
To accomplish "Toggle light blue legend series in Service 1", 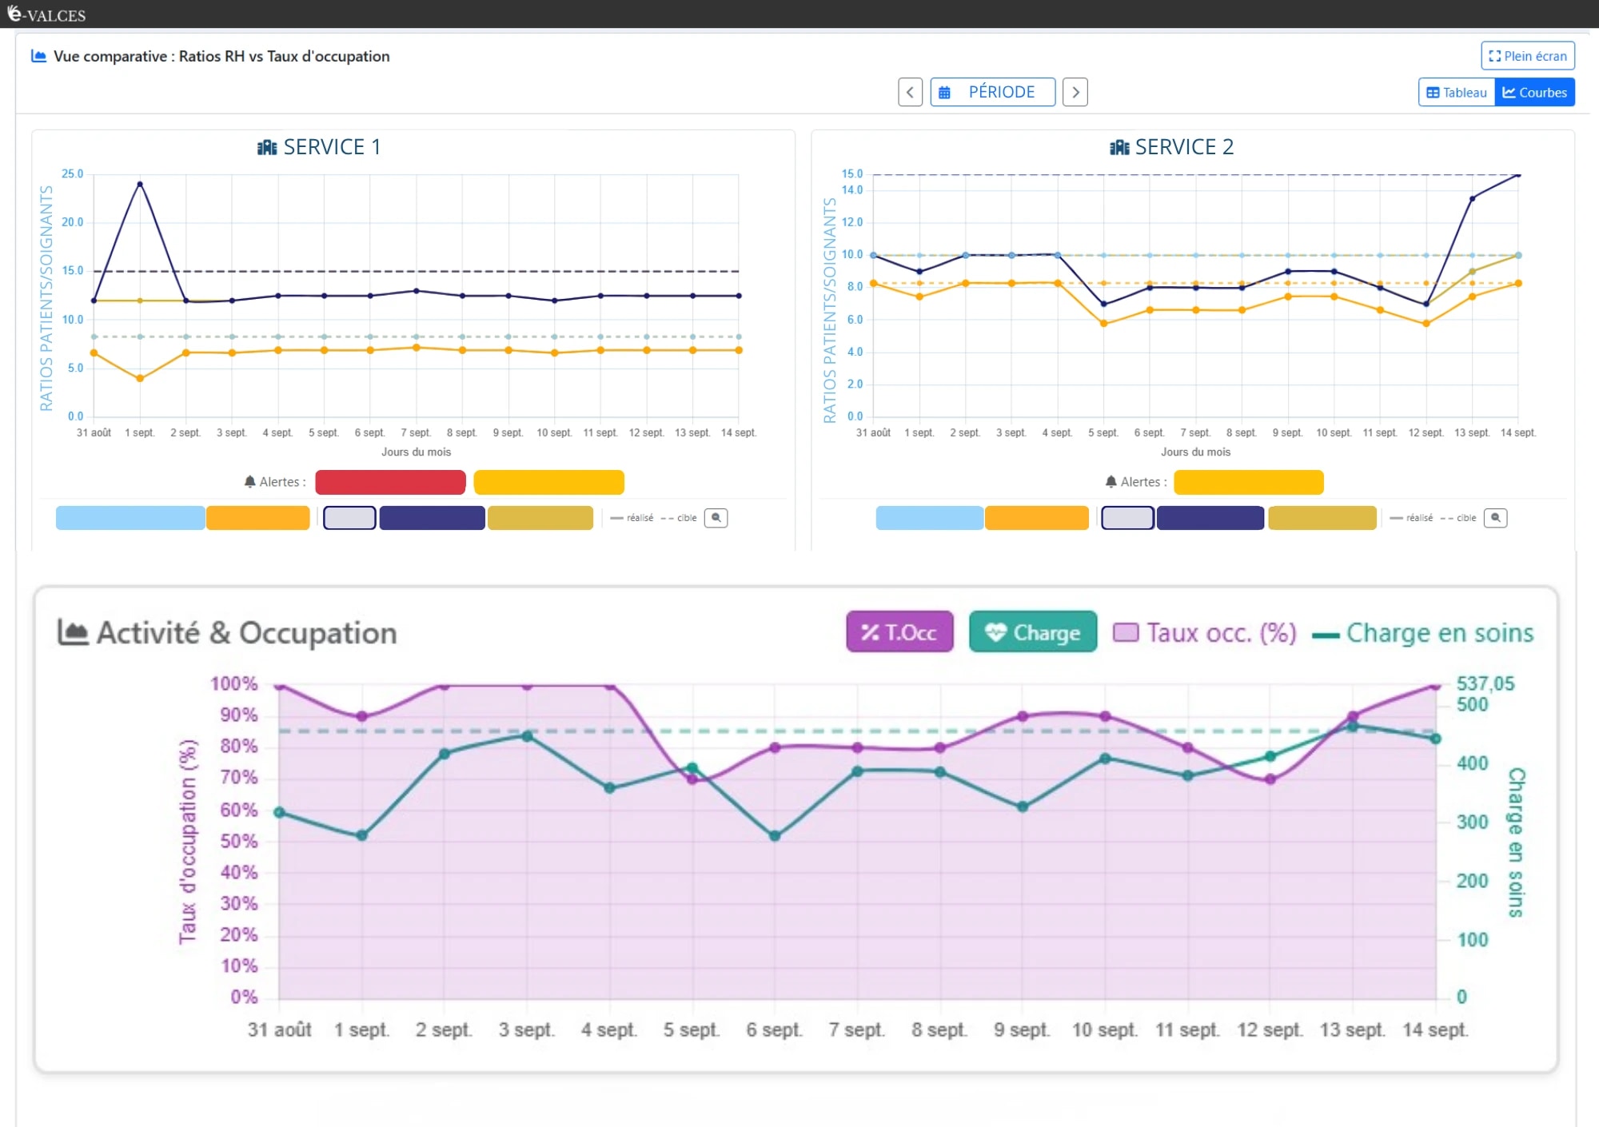I will click(130, 518).
